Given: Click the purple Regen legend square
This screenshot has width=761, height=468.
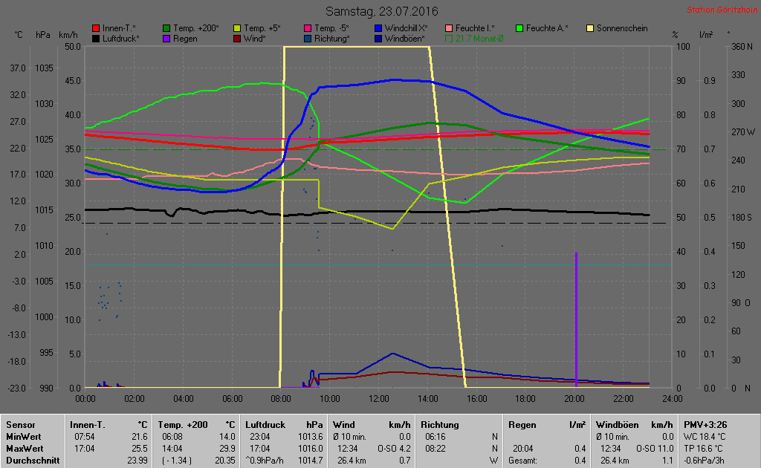Looking at the screenshot, I should [166, 38].
